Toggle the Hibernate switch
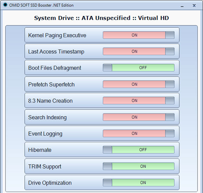The image size is (203, 193). pos(139,150)
